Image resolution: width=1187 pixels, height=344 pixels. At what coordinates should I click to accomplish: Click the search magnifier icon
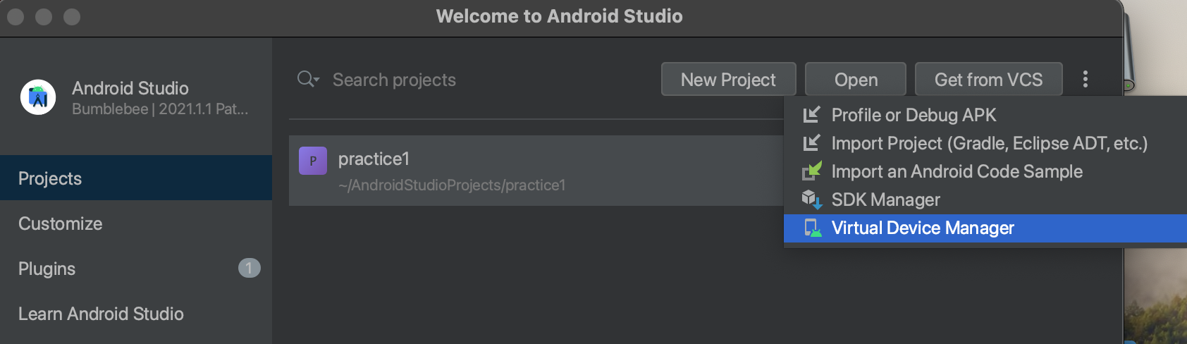(306, 79)
